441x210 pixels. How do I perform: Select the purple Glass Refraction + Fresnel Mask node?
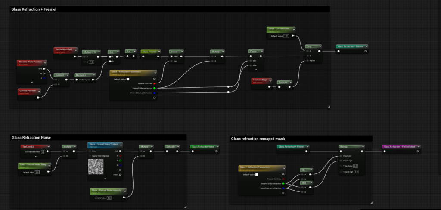pos(399,147)
